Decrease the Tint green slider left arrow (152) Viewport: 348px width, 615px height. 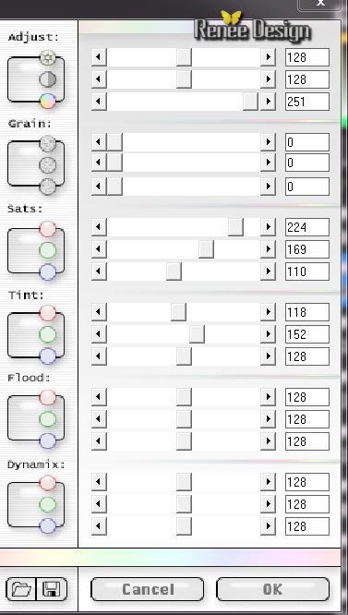(x=99, y=334)
